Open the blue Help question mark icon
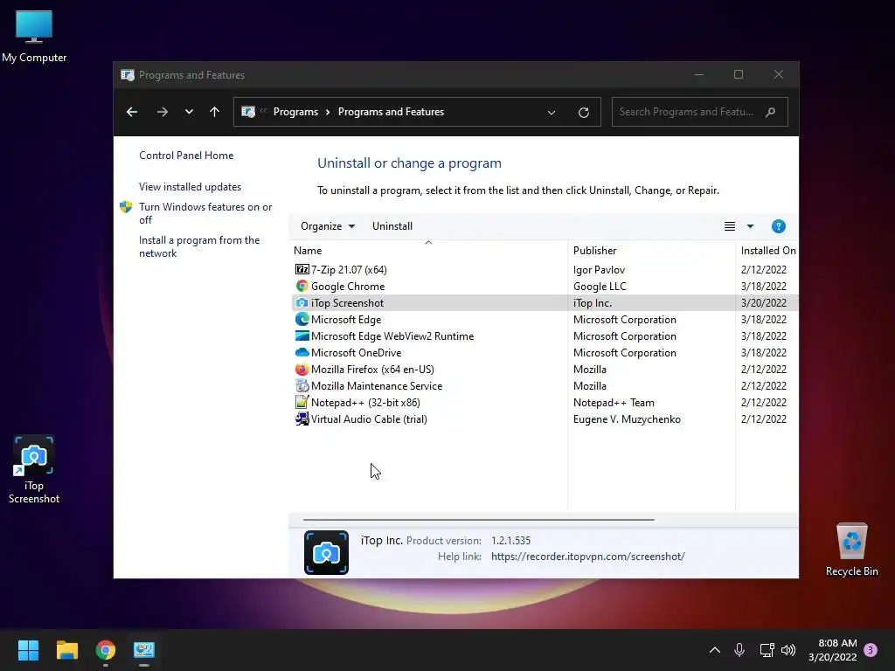 (x=779, y=226)
